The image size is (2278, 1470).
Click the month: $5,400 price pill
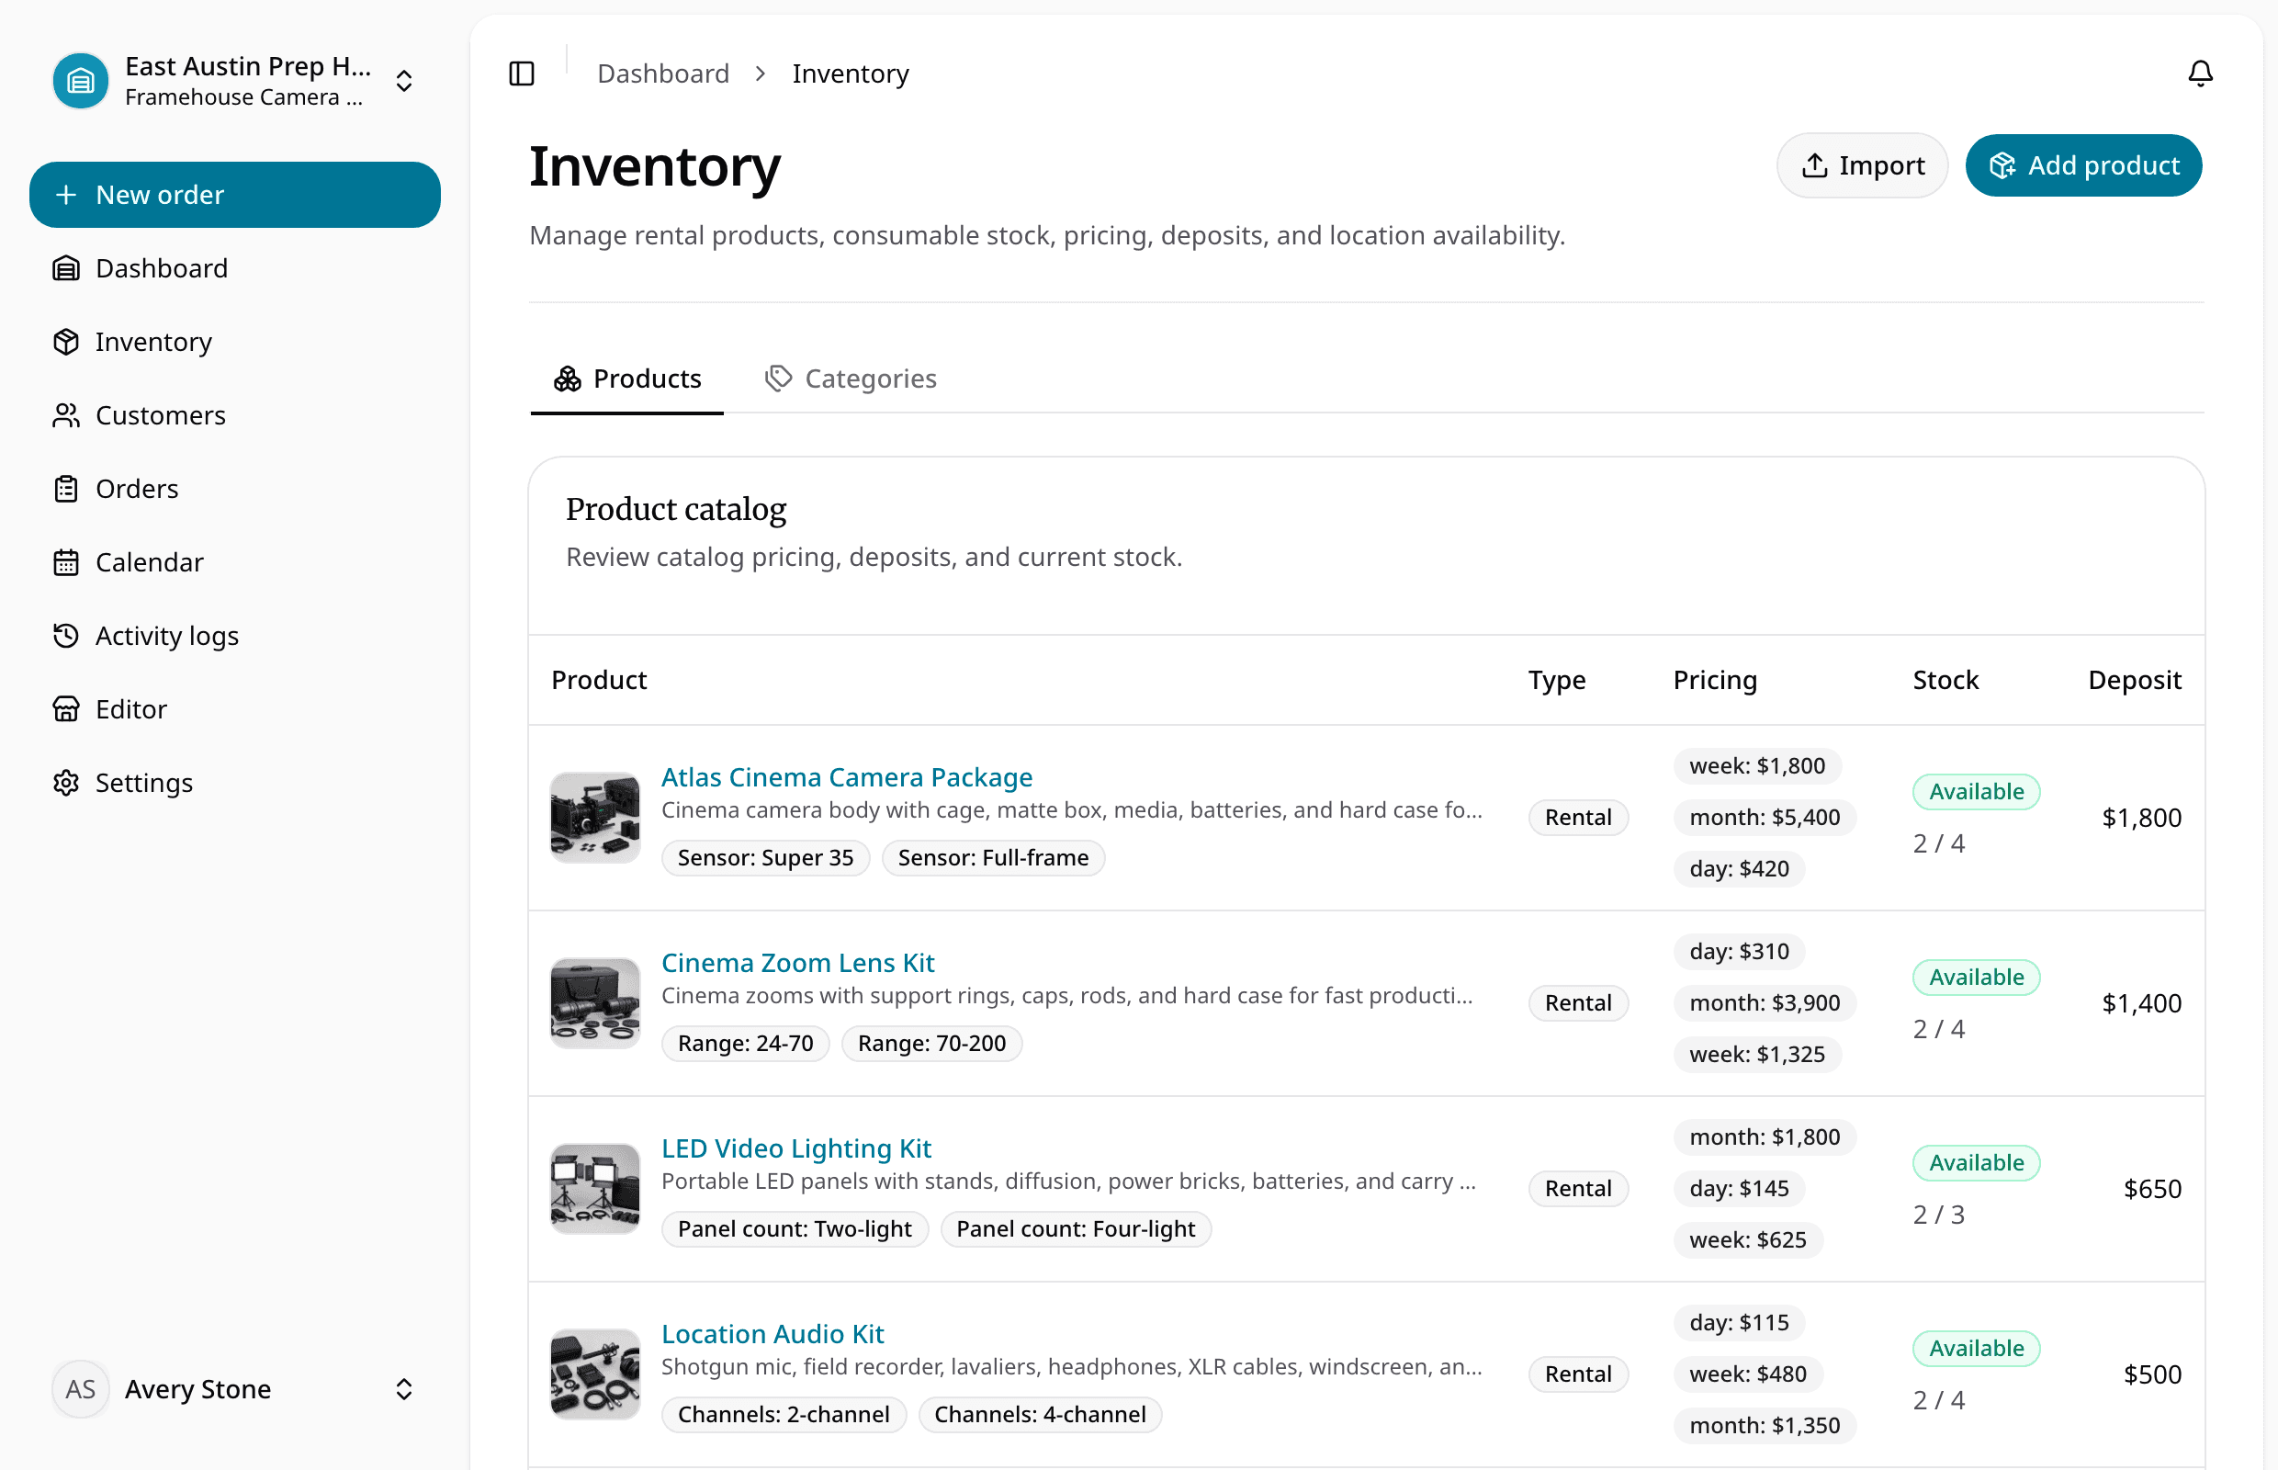coord(1765,817)
